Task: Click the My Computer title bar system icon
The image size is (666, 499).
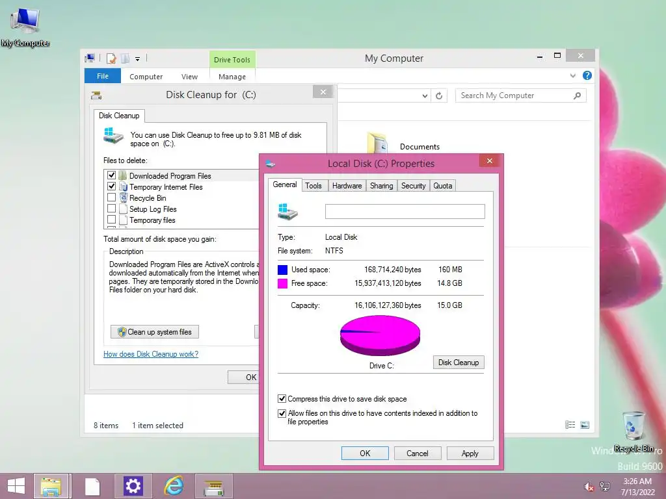Action: tap(90, 58)
